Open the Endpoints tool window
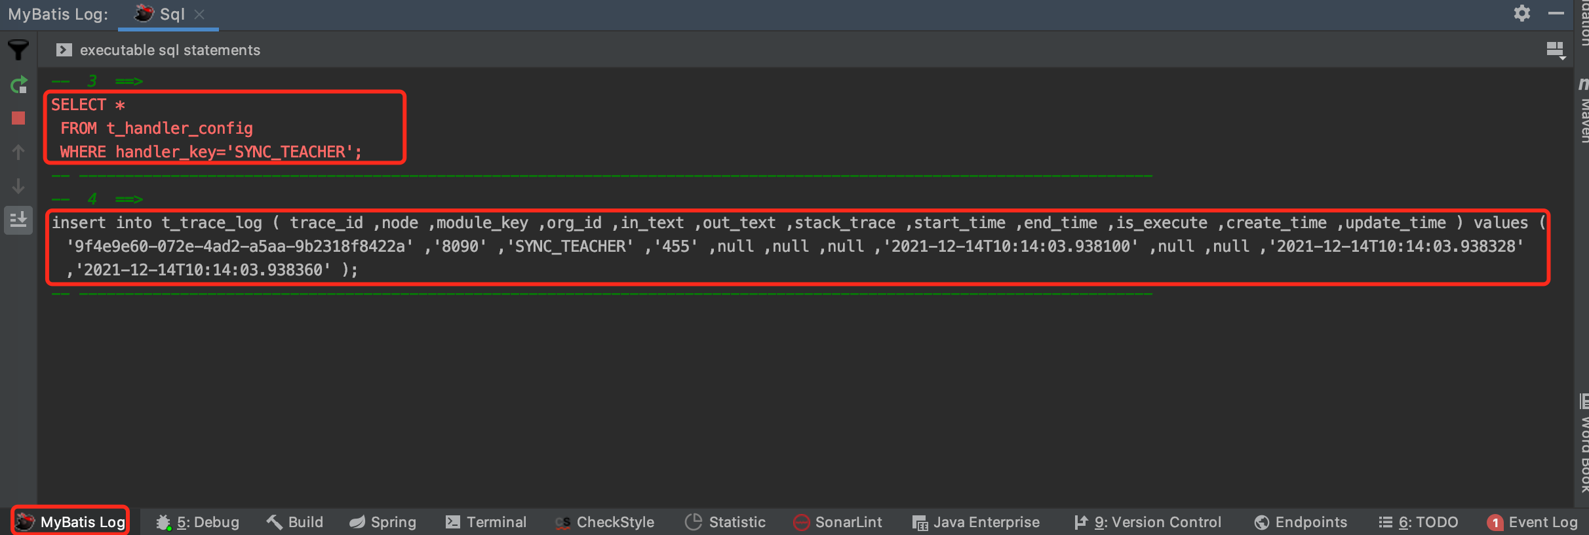 coord(1301,522)
